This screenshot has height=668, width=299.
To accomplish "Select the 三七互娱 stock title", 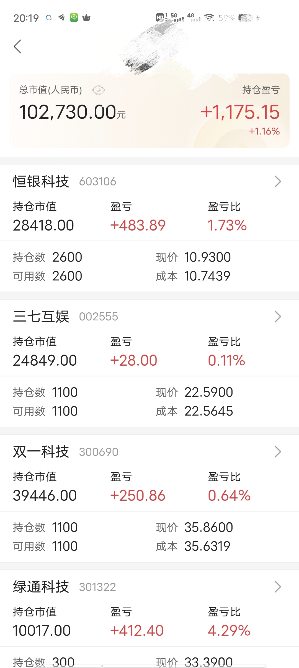I will (41, 317).
